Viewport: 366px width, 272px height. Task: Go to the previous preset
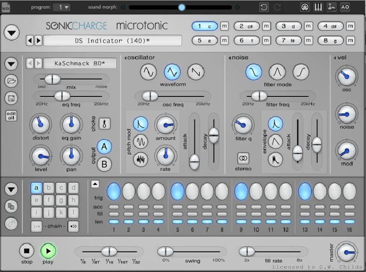point(30,41)
